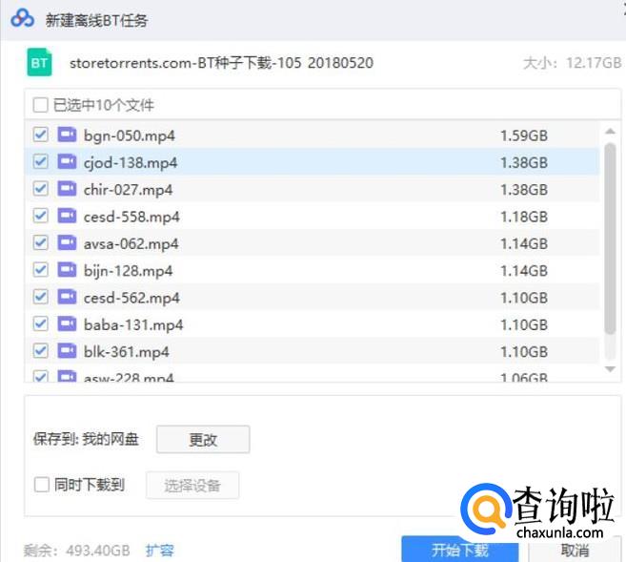
Task: Open the 扩容 expand storage link
Action: 159,551
